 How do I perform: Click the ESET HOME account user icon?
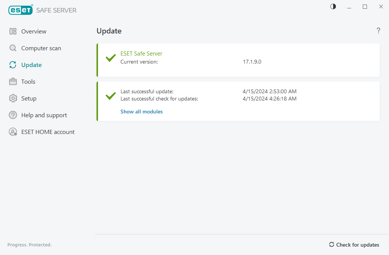pos(13,132)
